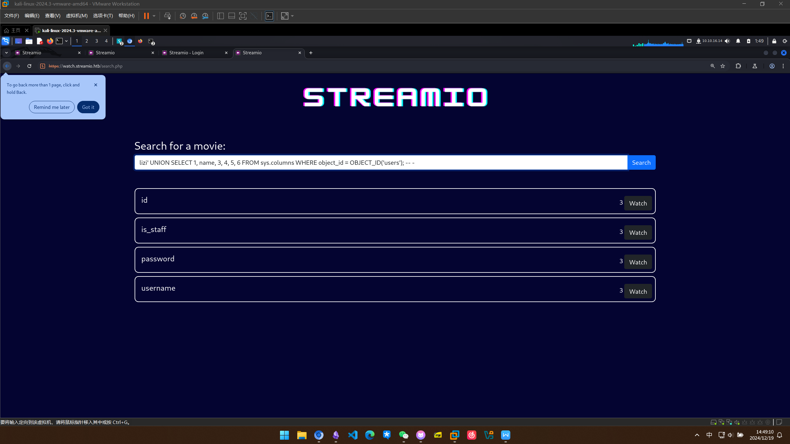Click the movie search input field
This screenshot has height=444, width=790.
[380, 163]
